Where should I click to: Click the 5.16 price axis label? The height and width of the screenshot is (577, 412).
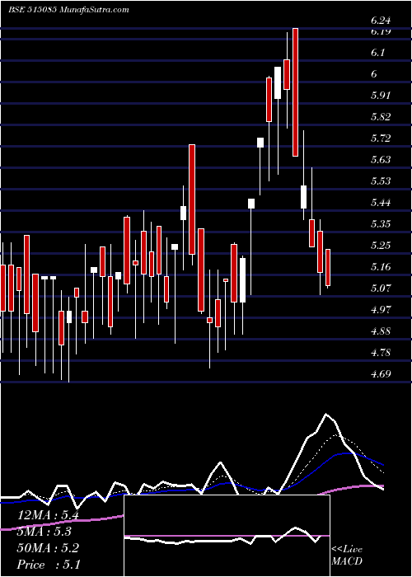381,266
